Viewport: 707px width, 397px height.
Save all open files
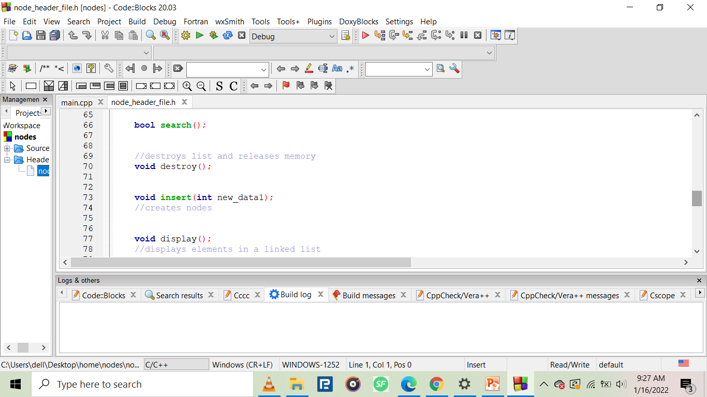(53, 36)
